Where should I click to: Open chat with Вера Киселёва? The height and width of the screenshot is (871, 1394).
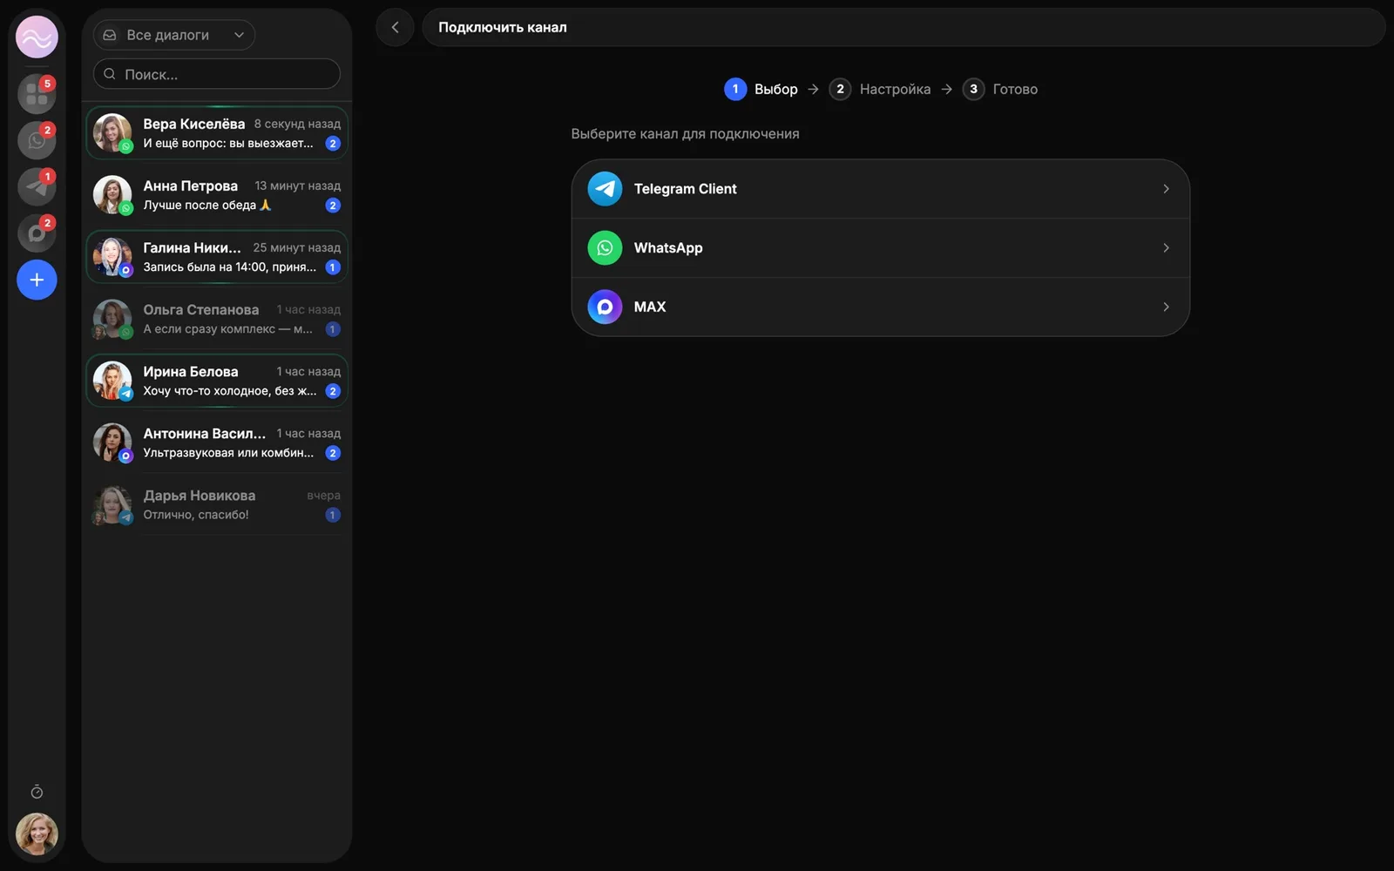tap(217, 133)
